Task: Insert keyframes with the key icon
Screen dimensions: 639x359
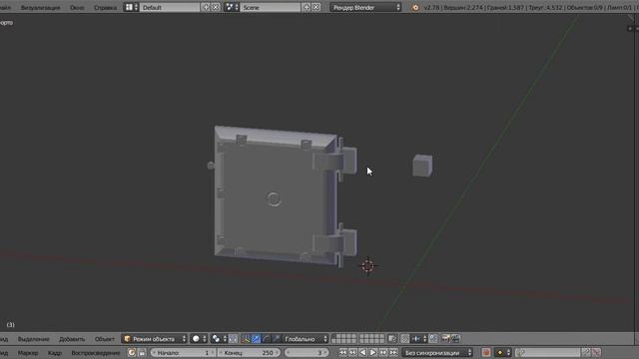Action: tap(586, 353)
